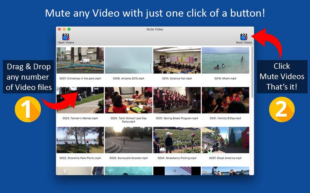310x193 pixels.
Task: Click the '5007. Christmas in the park.mp4' filename
Action: pyautogui.click(x=80, y=78)
